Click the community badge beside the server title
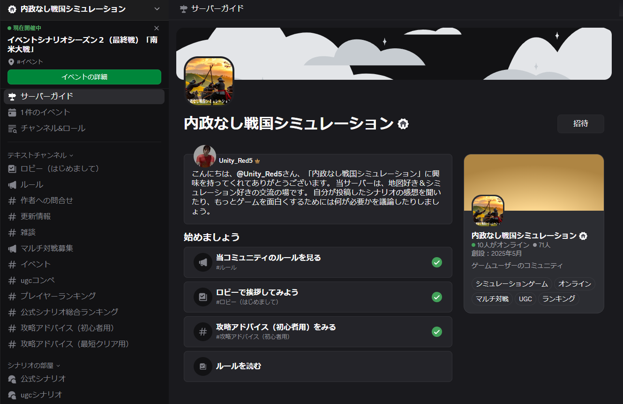 click(x=403, y=124)
